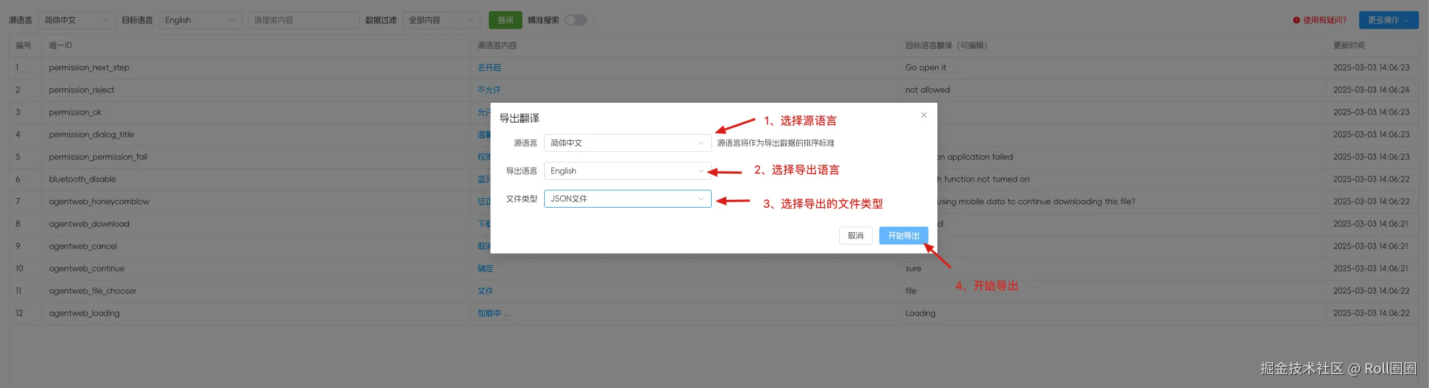
Task: Open the data filter dropdown 全部内容
Action: [x=441, y=20]
